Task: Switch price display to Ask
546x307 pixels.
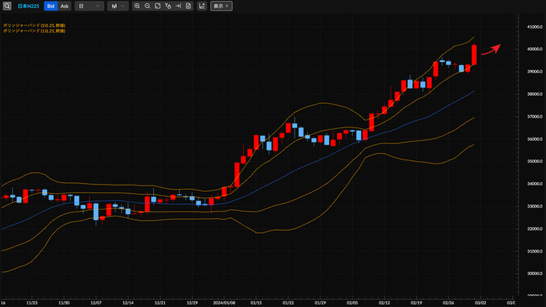Action: 64,6
